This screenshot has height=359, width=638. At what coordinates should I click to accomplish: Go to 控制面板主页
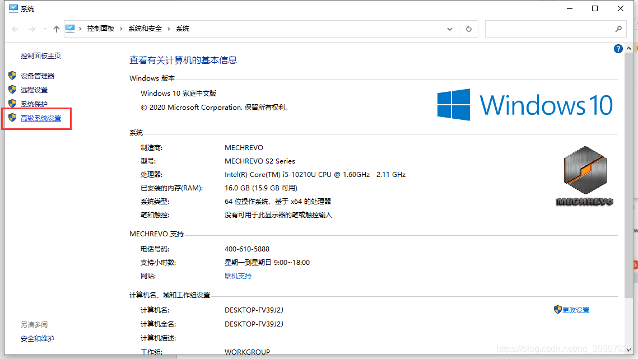[x=41, y=56]
